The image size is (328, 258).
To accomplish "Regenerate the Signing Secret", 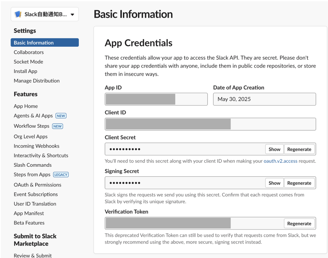I will [299, 183].
